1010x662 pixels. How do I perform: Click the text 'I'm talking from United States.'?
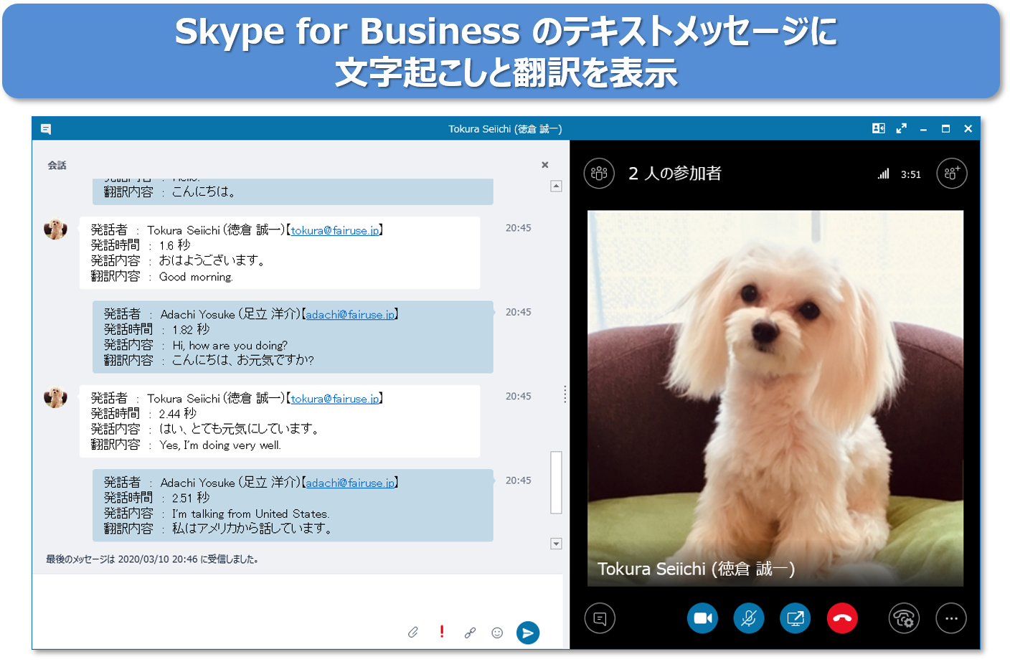pyautogui.click(x=251, y=514)
